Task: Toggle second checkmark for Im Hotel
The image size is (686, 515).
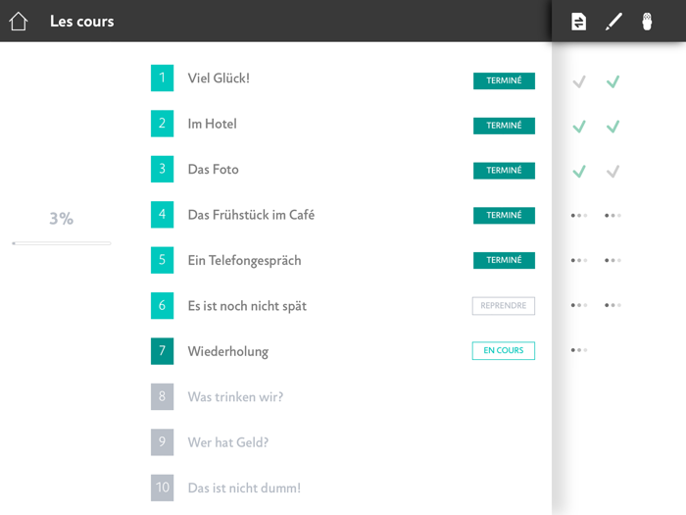Action: [x=612, y=127]
